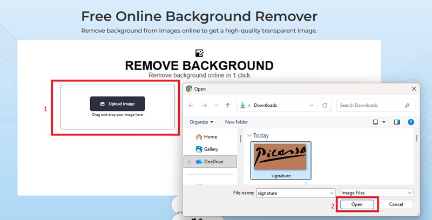Open the File name dropdown arrow
The width and height of the screenshot is (432, 220).
point(332,193)
